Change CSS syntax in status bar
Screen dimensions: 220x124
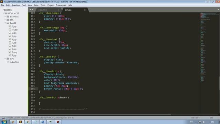coord(211,118)
